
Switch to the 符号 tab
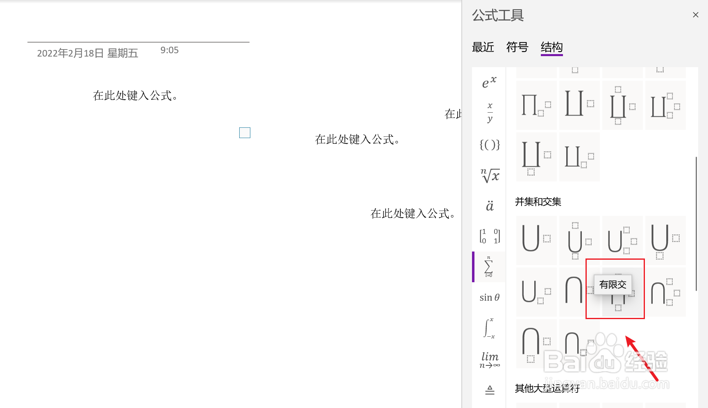[x=517, y=47]
